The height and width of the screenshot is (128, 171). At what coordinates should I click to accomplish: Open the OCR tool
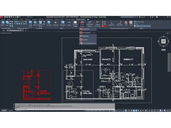(x=131, y=23)
